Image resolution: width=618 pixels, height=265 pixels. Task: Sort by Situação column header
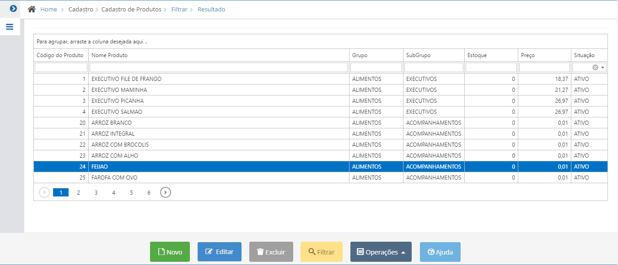589,55
